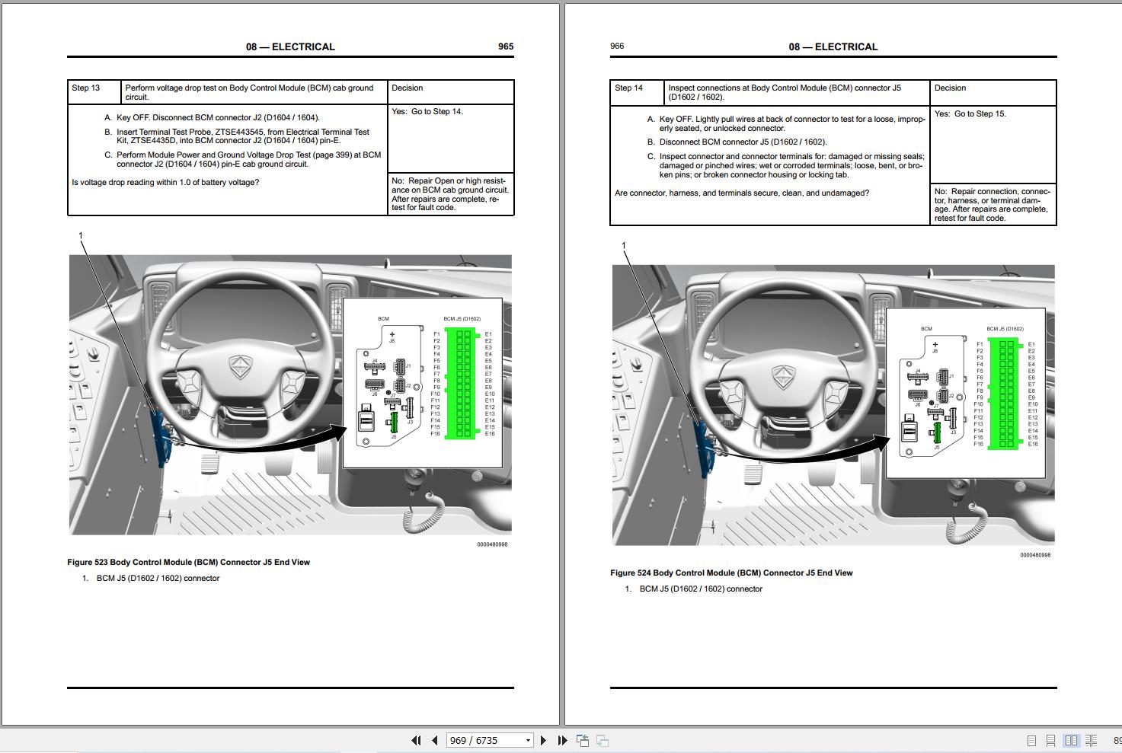Go to the previous page
1122x753 pixels.
435,740
